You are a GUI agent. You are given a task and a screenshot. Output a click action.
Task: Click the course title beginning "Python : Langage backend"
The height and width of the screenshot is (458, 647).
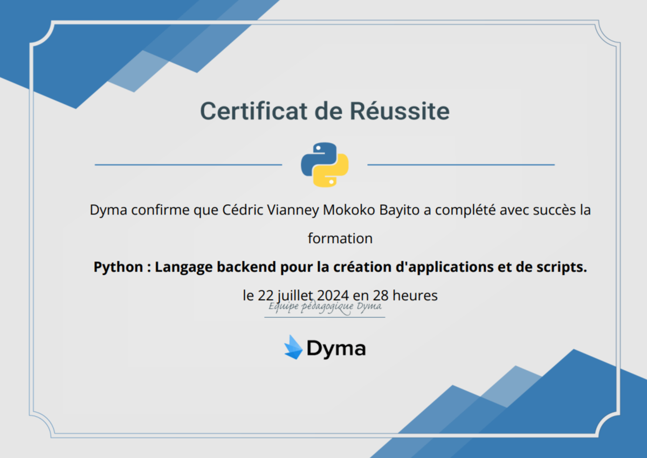tap(340, 267)
